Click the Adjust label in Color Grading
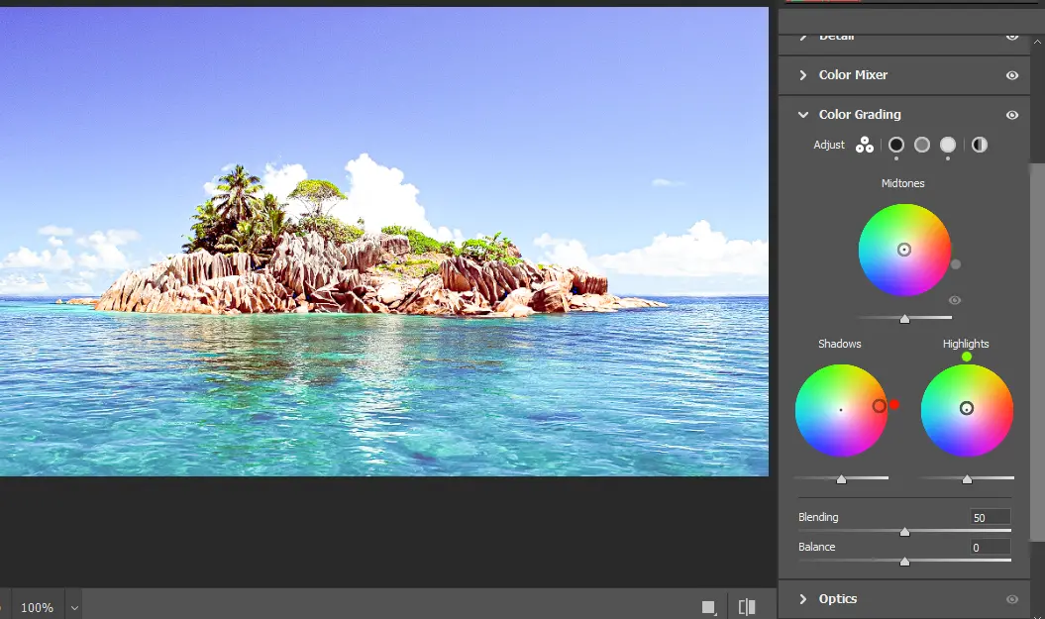The image size is (1045, 619). point(828,145)
